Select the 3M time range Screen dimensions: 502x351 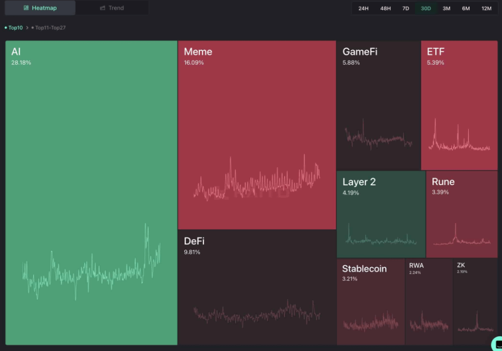tap(446, 8)
